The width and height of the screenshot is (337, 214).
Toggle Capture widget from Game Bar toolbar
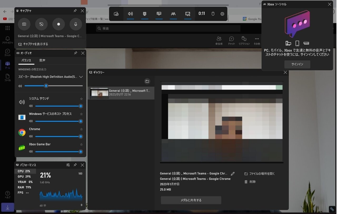(x=145, y=14)
